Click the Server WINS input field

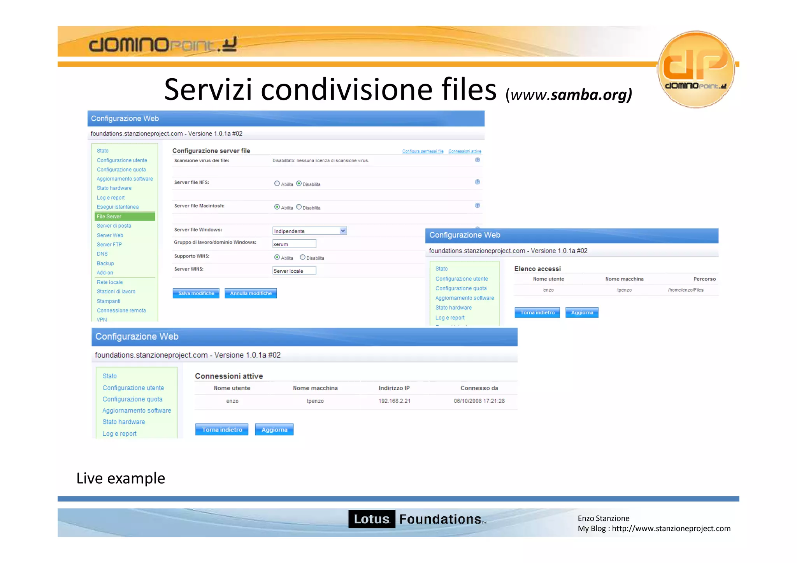coord(294,270)
